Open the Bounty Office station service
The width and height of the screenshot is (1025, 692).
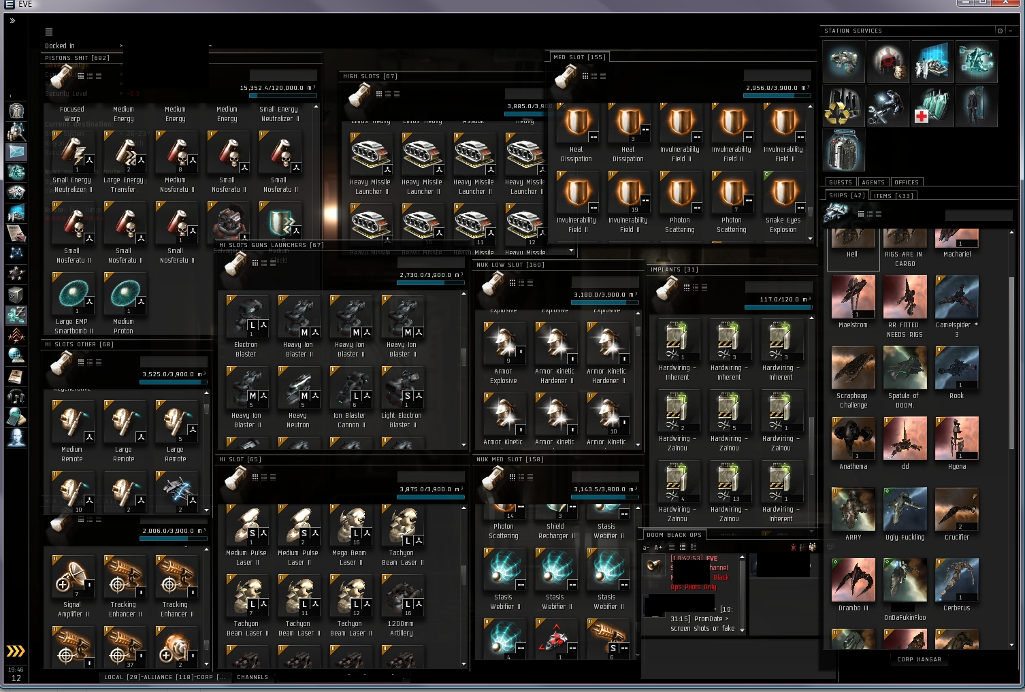(x=889, y=61)
